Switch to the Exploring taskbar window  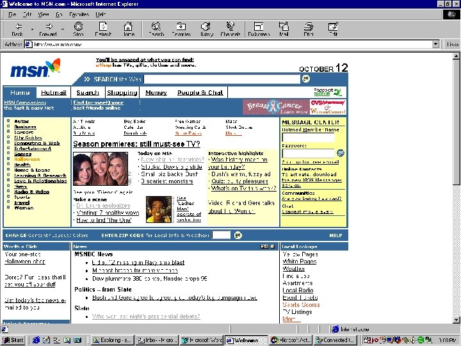point(111,340)
